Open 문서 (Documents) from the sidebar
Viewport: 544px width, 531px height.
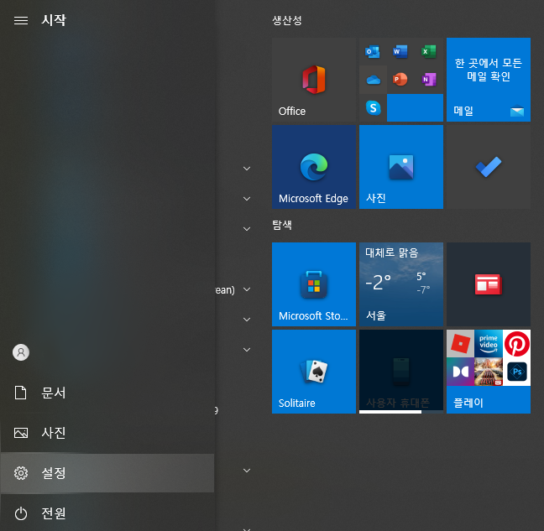click(107, 393)
